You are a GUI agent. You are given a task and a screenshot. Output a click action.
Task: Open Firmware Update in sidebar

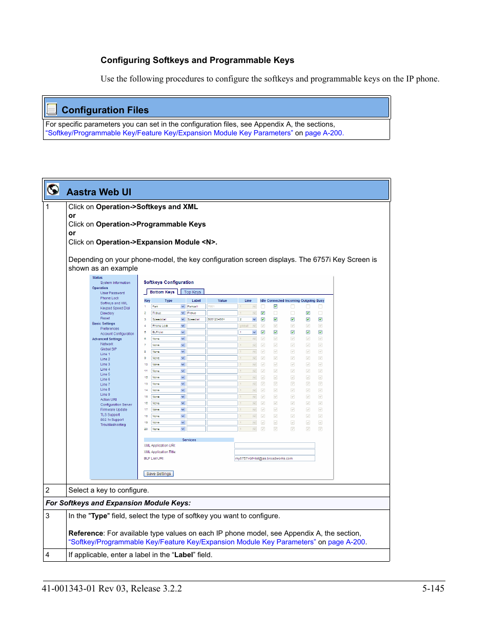pos(114,410)
